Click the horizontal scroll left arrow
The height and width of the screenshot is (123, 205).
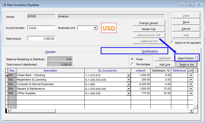[x=9, y=111]
